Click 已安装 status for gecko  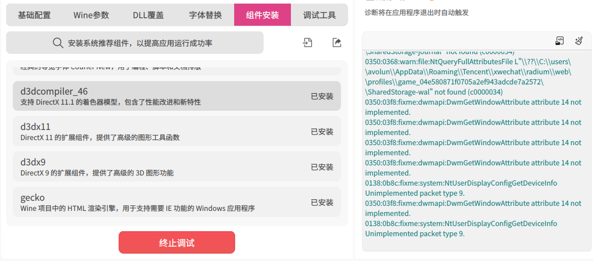tap(322, 202)
